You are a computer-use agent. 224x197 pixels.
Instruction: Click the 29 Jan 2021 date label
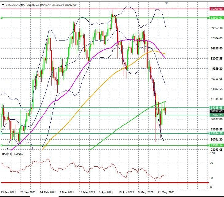[x=28, y=192]
